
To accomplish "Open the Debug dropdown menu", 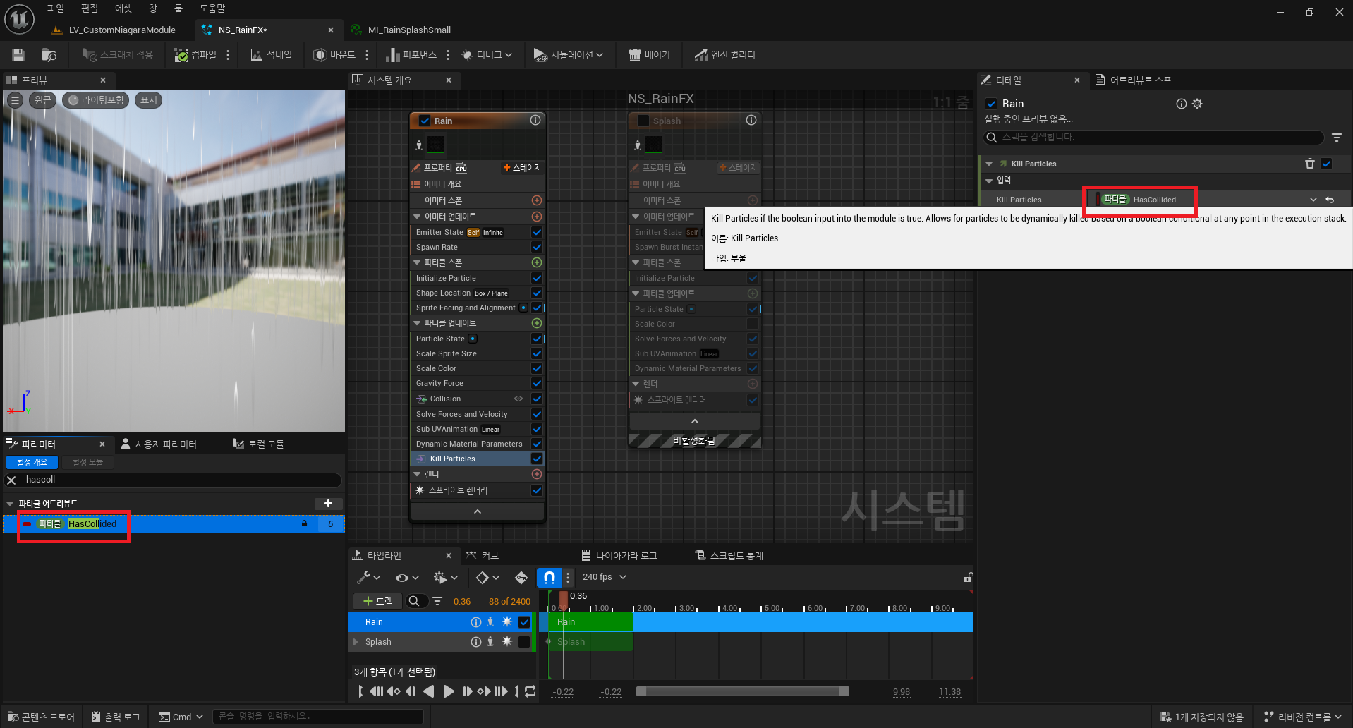I will (x=487, y=55).
